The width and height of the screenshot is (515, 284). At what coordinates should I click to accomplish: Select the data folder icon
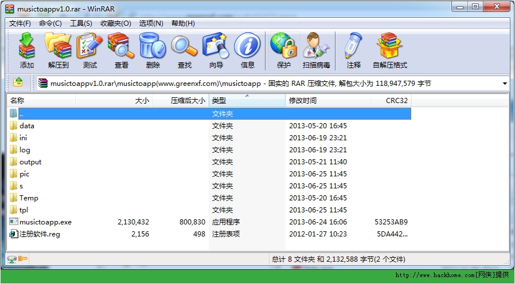(x=13, y=125)
